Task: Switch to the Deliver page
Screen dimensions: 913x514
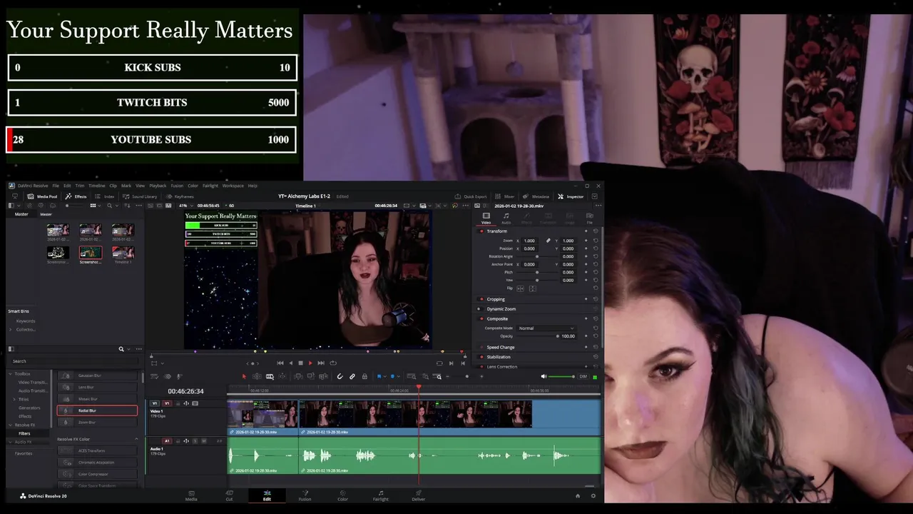Action: tap(418, 495)
